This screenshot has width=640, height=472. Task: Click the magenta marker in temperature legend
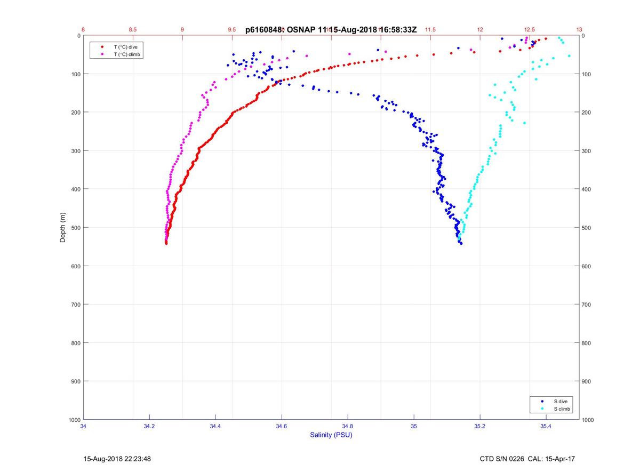[x=102, y=54]
